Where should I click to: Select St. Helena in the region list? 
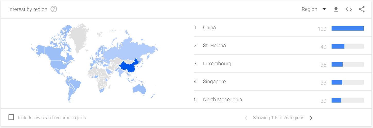(x=214, y=45)
